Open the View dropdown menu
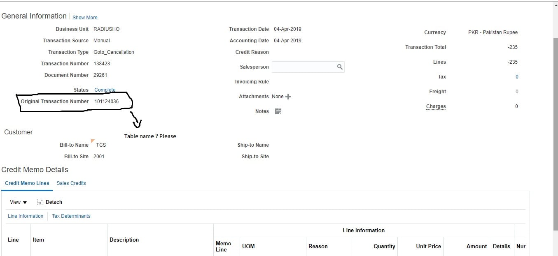The width and height of the screenshot is (558, 256). point(17,202)
